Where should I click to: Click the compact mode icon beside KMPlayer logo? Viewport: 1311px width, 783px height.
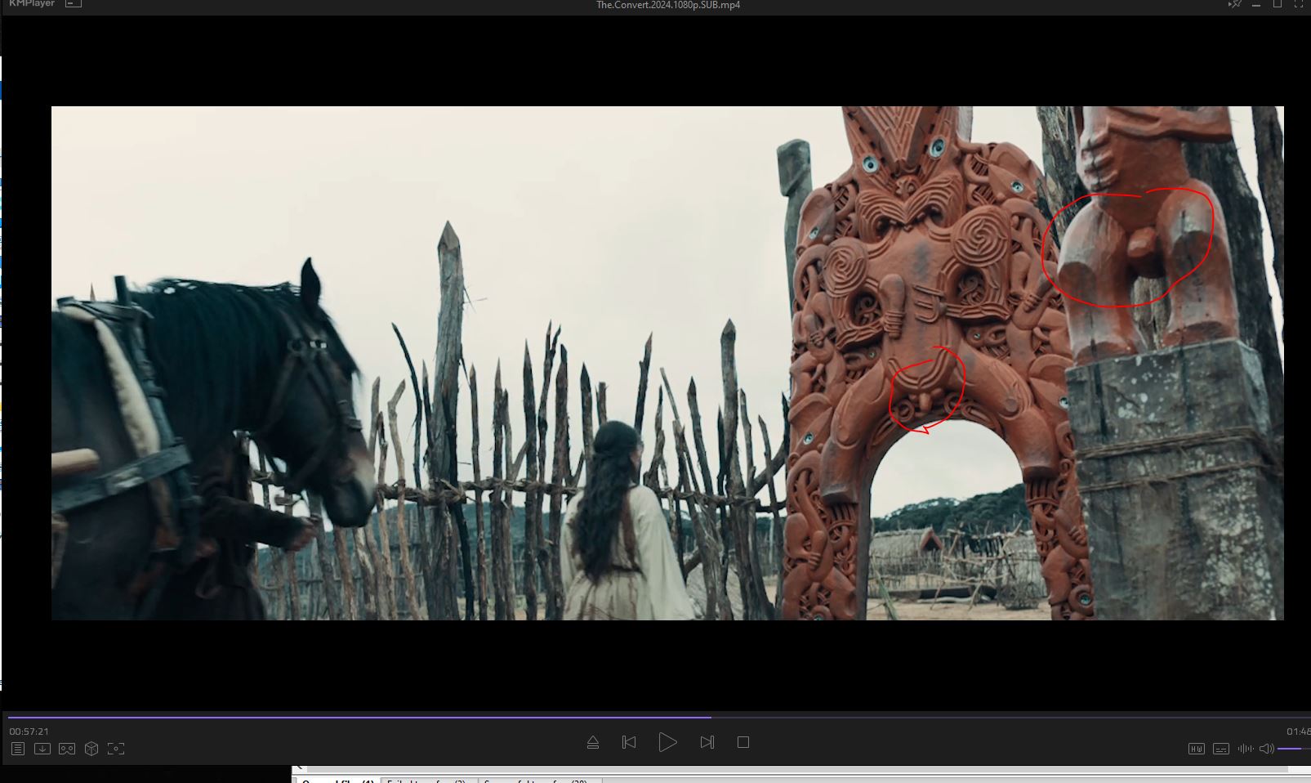(x=74, y=4)
